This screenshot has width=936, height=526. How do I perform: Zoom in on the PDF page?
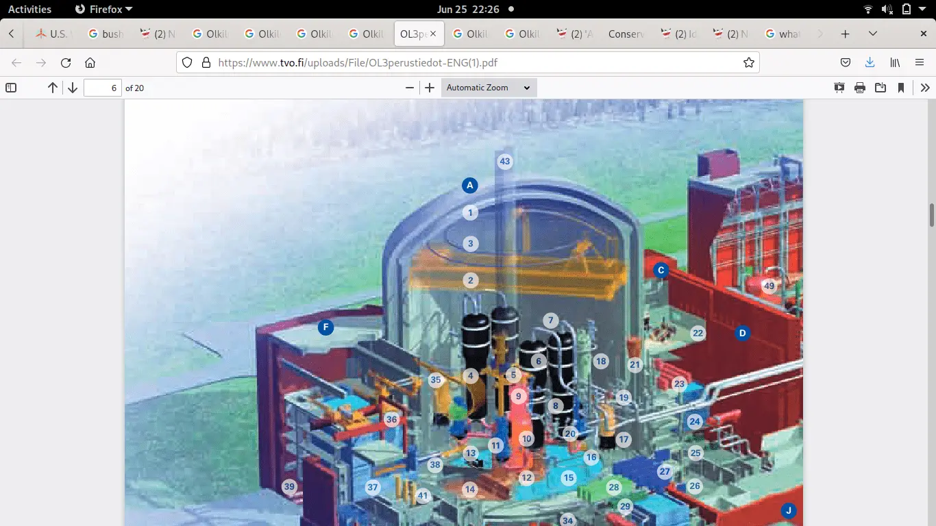pyautogui.click(x=430, y=88)
